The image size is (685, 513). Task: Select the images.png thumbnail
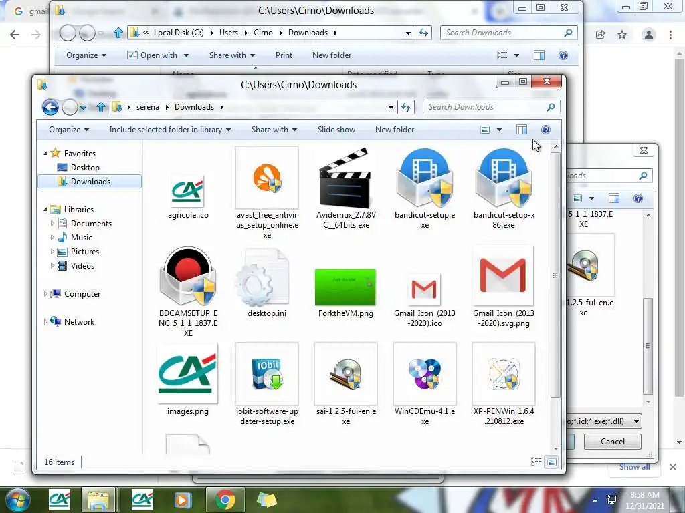click(x=188, y=373)
